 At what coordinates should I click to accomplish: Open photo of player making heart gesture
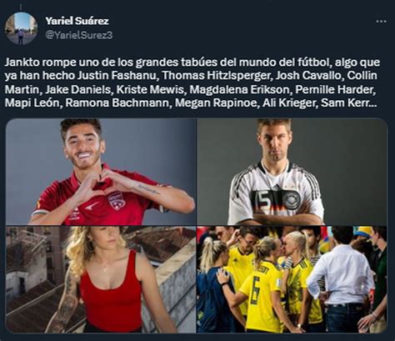101,172
